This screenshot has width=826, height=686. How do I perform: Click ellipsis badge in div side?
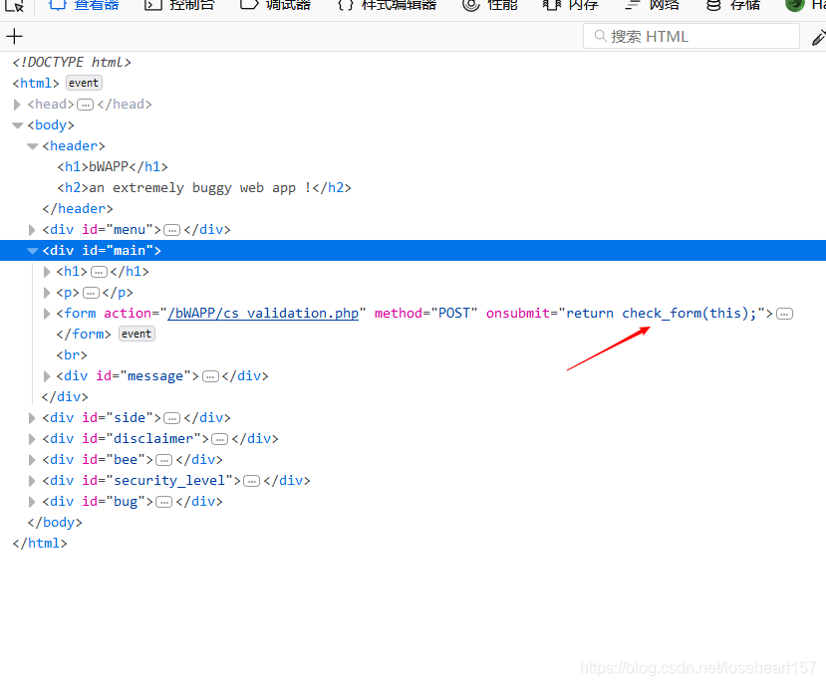171,418
